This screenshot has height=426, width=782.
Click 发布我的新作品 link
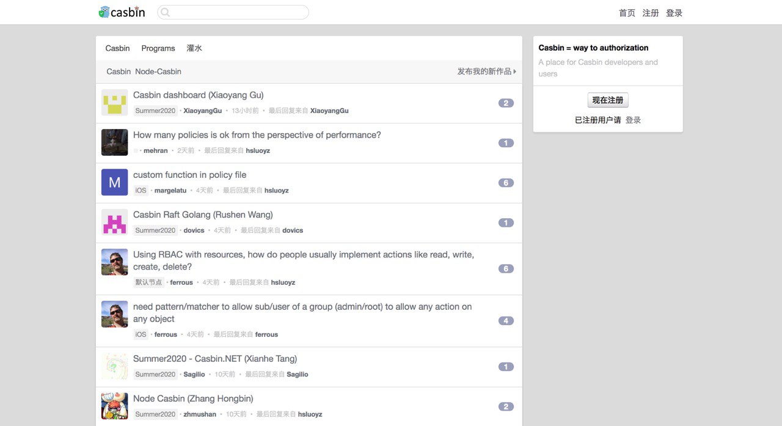[487, 72]
